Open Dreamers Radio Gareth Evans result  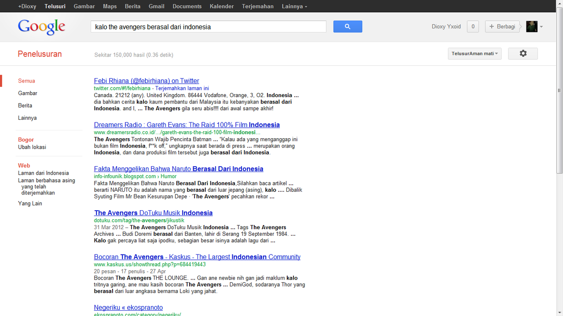pos(187,125)
